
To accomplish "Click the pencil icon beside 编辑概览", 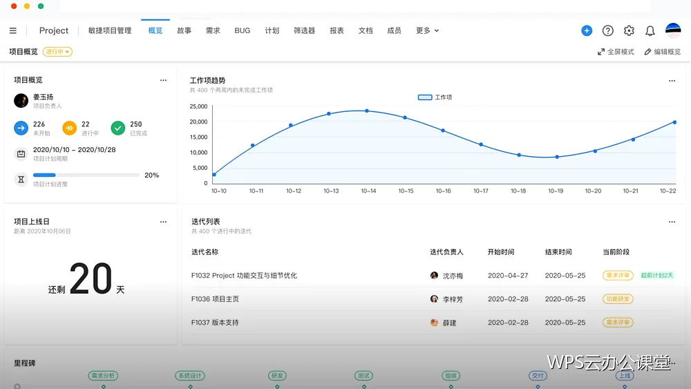I will pos(647,52).
